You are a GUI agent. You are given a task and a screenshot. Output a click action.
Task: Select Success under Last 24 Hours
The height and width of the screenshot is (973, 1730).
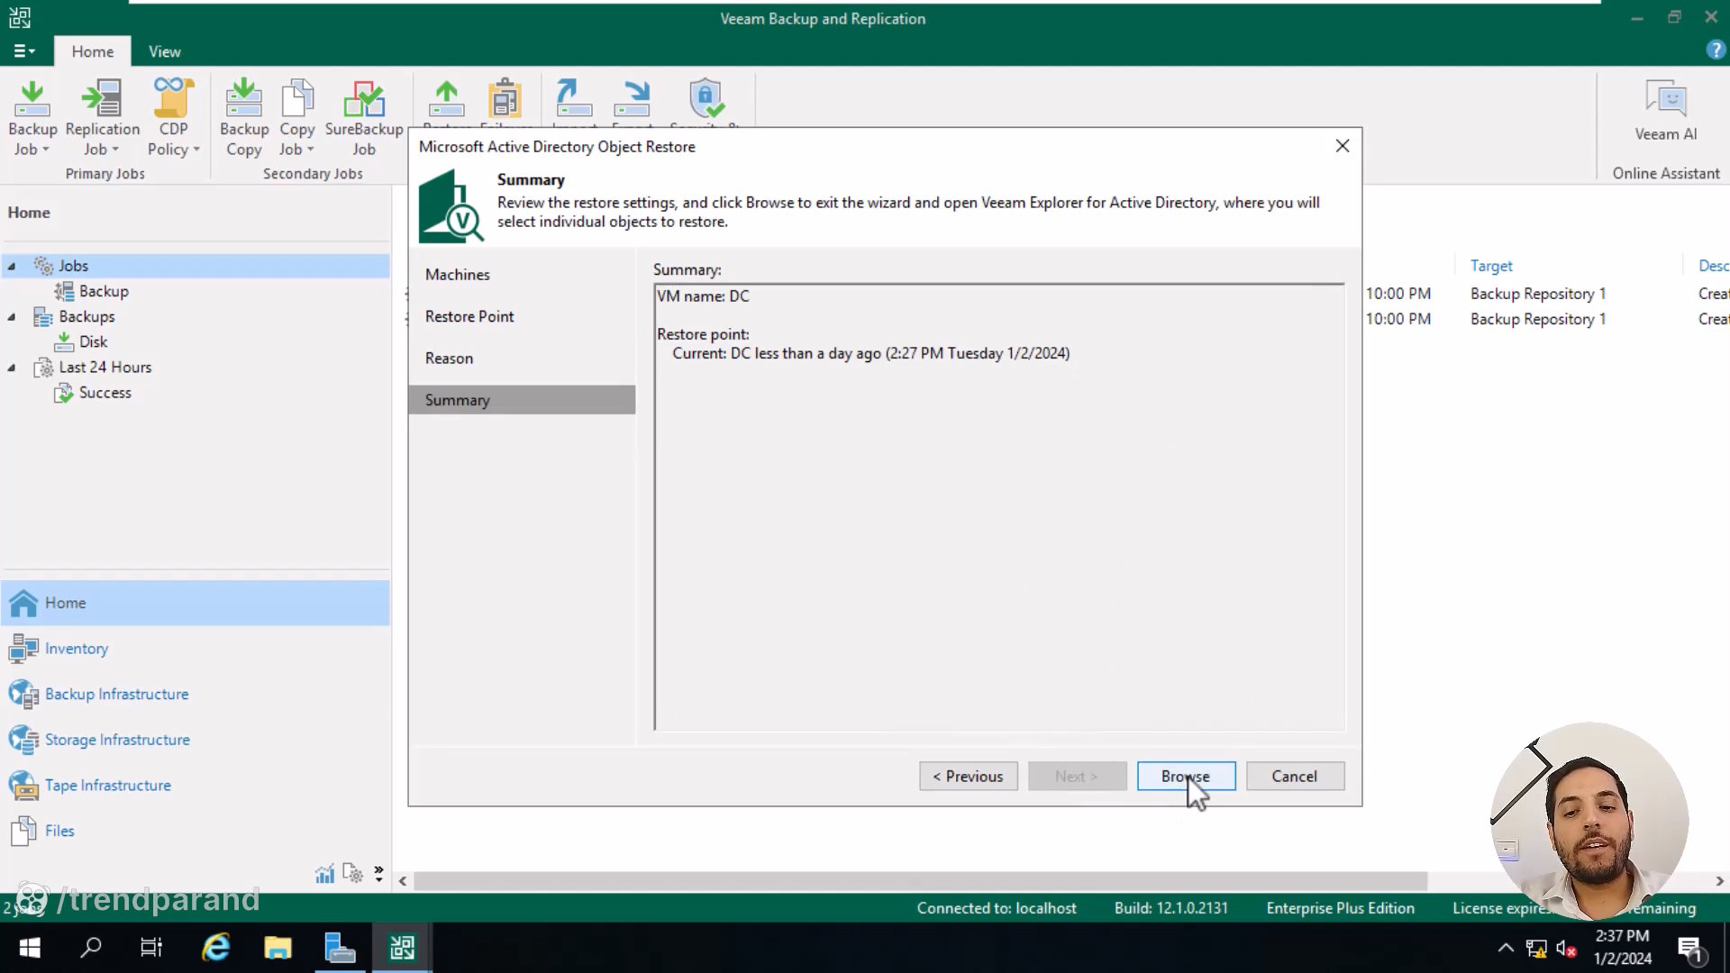[105, 392]
